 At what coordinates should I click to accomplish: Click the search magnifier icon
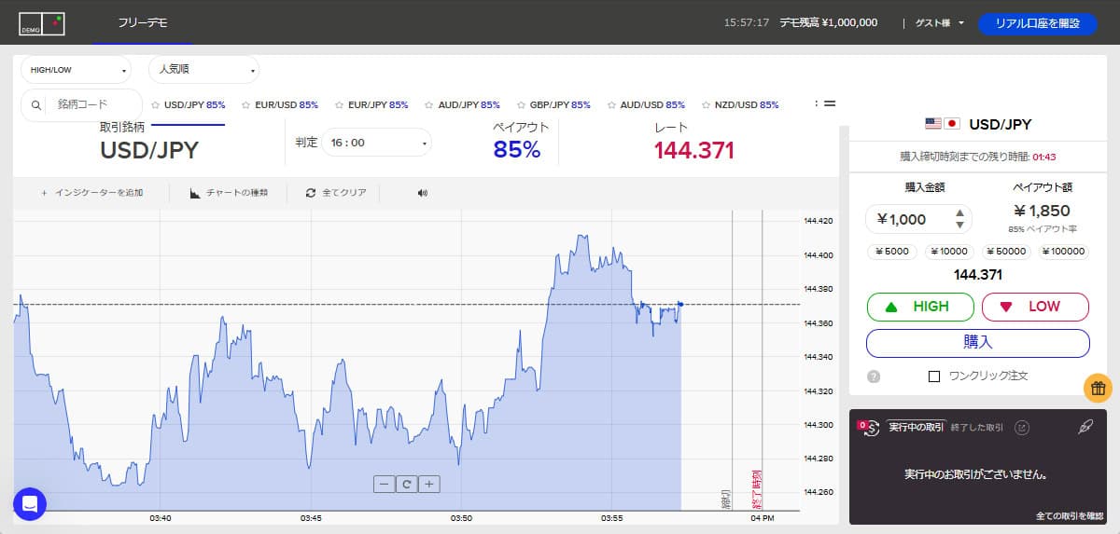[x=36, y=105]
